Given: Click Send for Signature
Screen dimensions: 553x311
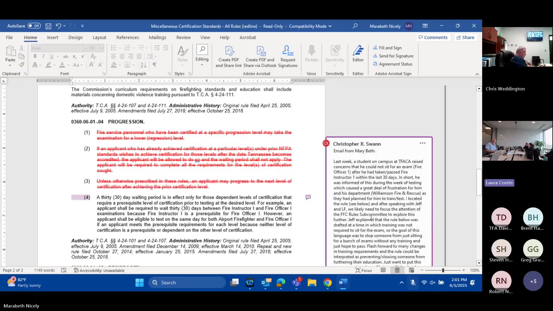Looking at the screenshot, I should [396, 56].
